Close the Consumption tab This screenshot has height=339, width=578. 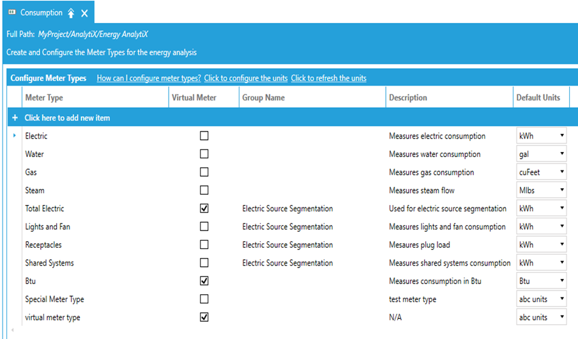tap(84, 13)
